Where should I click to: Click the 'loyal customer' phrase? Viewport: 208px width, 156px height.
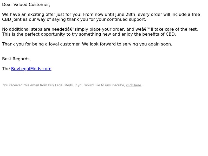pos(64,44)
